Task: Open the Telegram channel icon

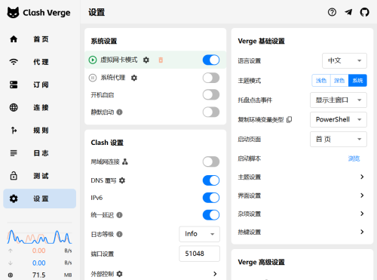Action: coord(348,12)
